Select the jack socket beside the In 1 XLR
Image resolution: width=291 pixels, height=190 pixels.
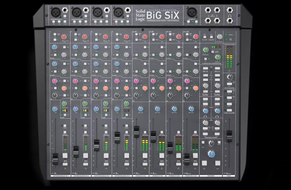65,10
